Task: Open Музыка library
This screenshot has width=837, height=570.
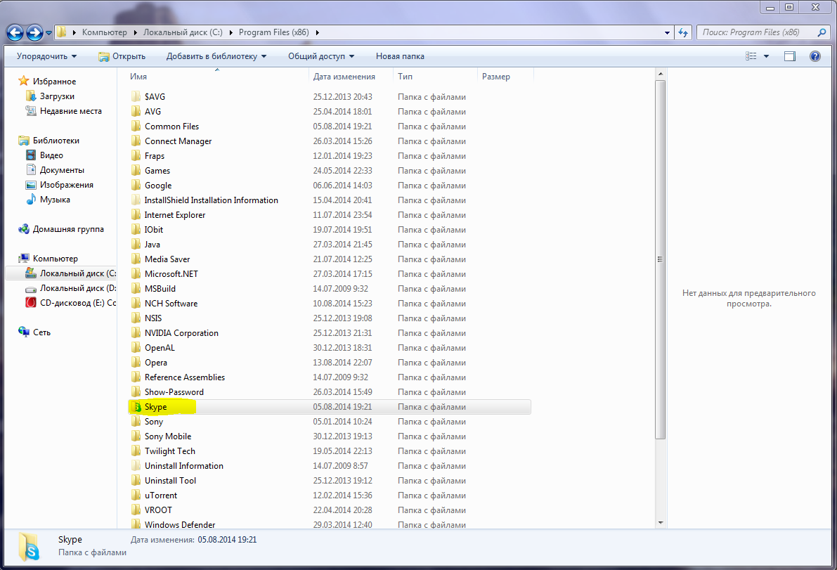Action: click(55, 200)
